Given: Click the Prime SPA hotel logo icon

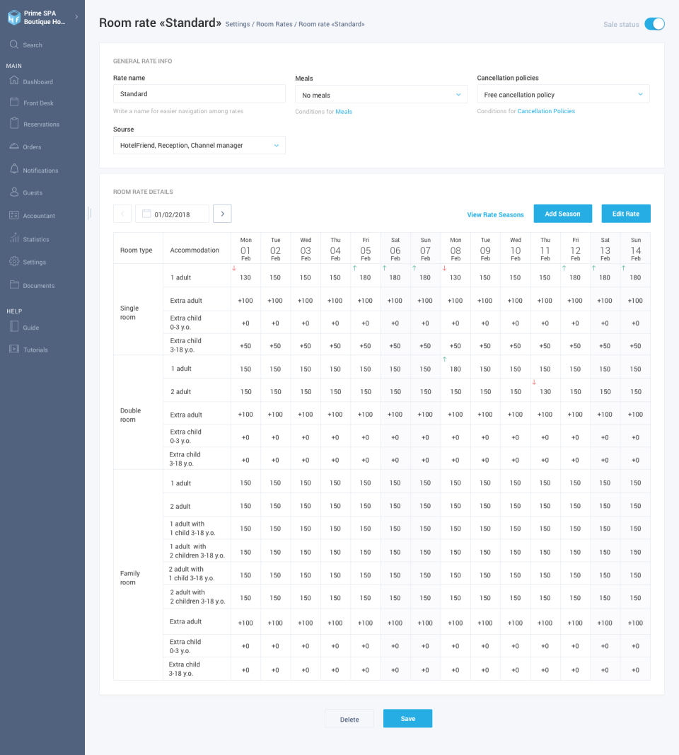Looking at the screenshot, I should pyautogui.click(x=14, y=17).
